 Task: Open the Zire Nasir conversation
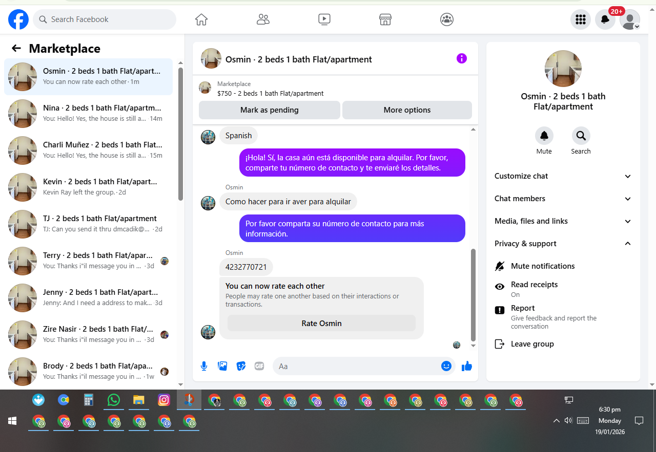pyautogui.click(x=88, y=335)
